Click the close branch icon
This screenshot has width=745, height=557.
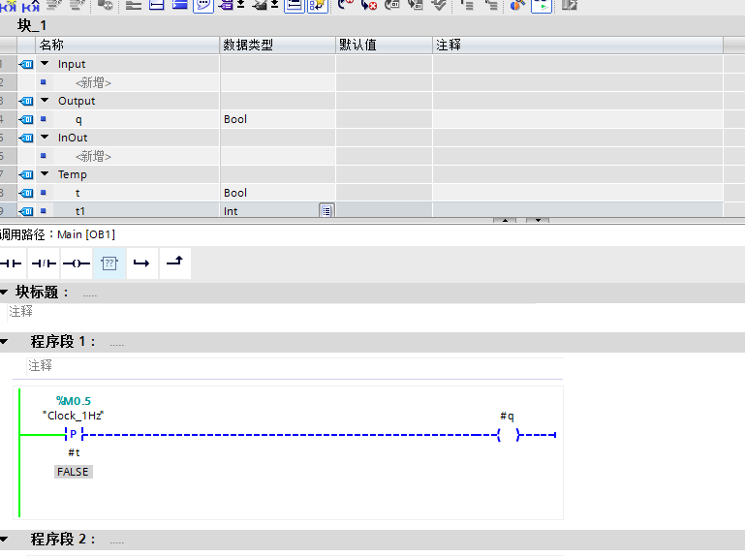tap(174, 263)
